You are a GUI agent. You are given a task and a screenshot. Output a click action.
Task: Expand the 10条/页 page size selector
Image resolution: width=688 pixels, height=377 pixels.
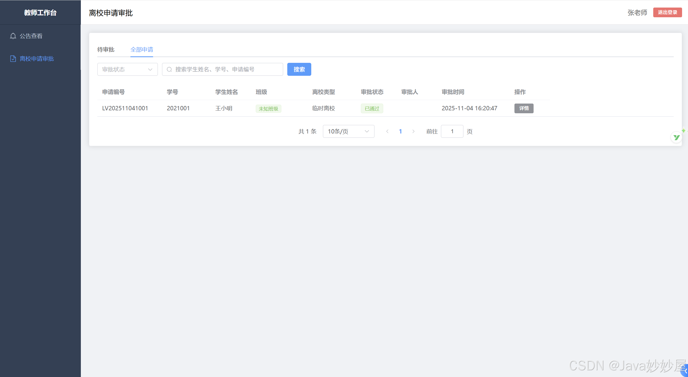pos(348,131)
